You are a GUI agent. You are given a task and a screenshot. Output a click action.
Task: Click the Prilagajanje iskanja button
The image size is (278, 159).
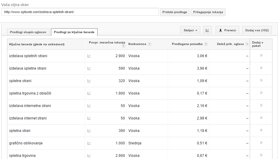coord(208,12)
